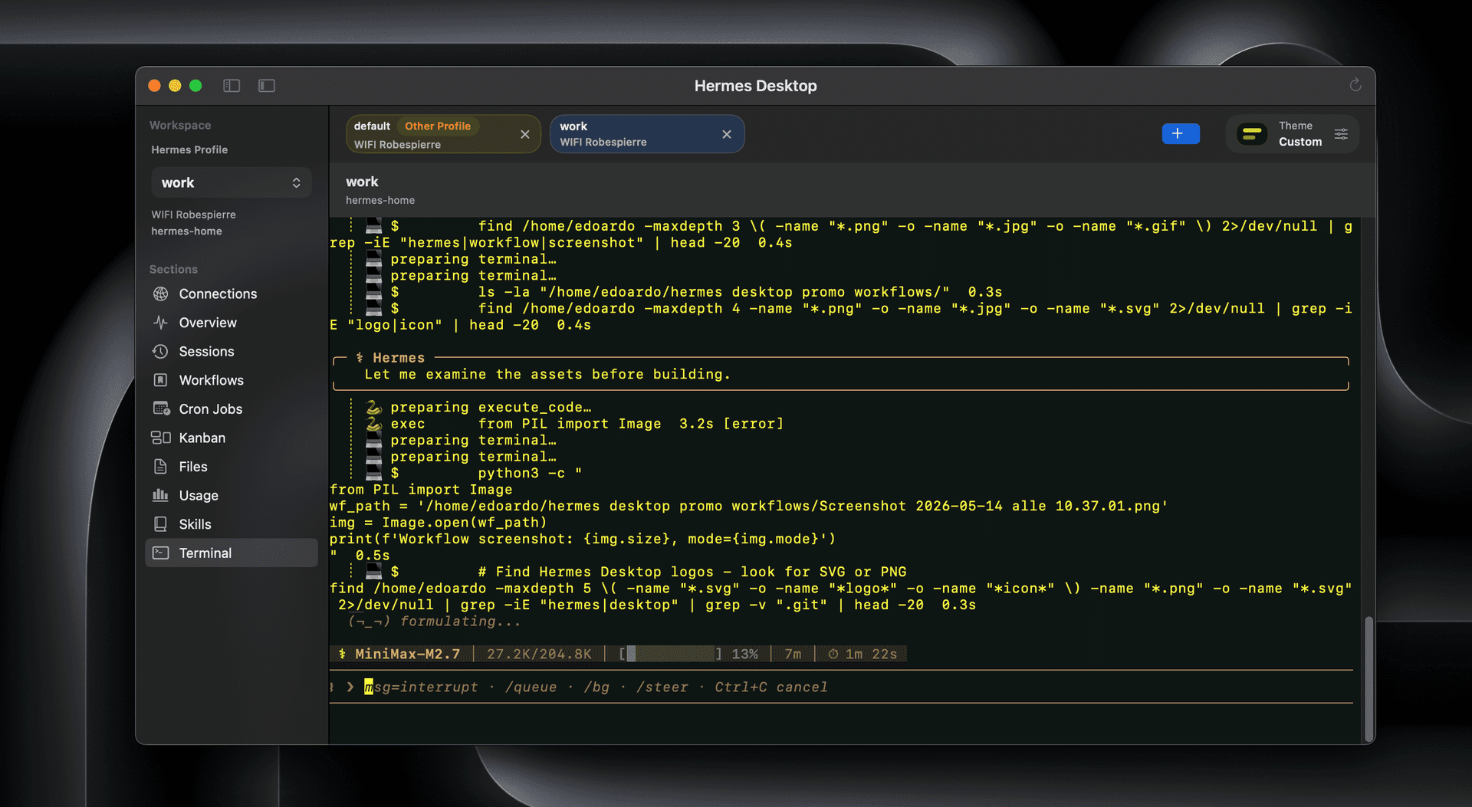This screenshot has height=807, width=1472.
Task: Switch to the work tab
Action: [647, 134]
